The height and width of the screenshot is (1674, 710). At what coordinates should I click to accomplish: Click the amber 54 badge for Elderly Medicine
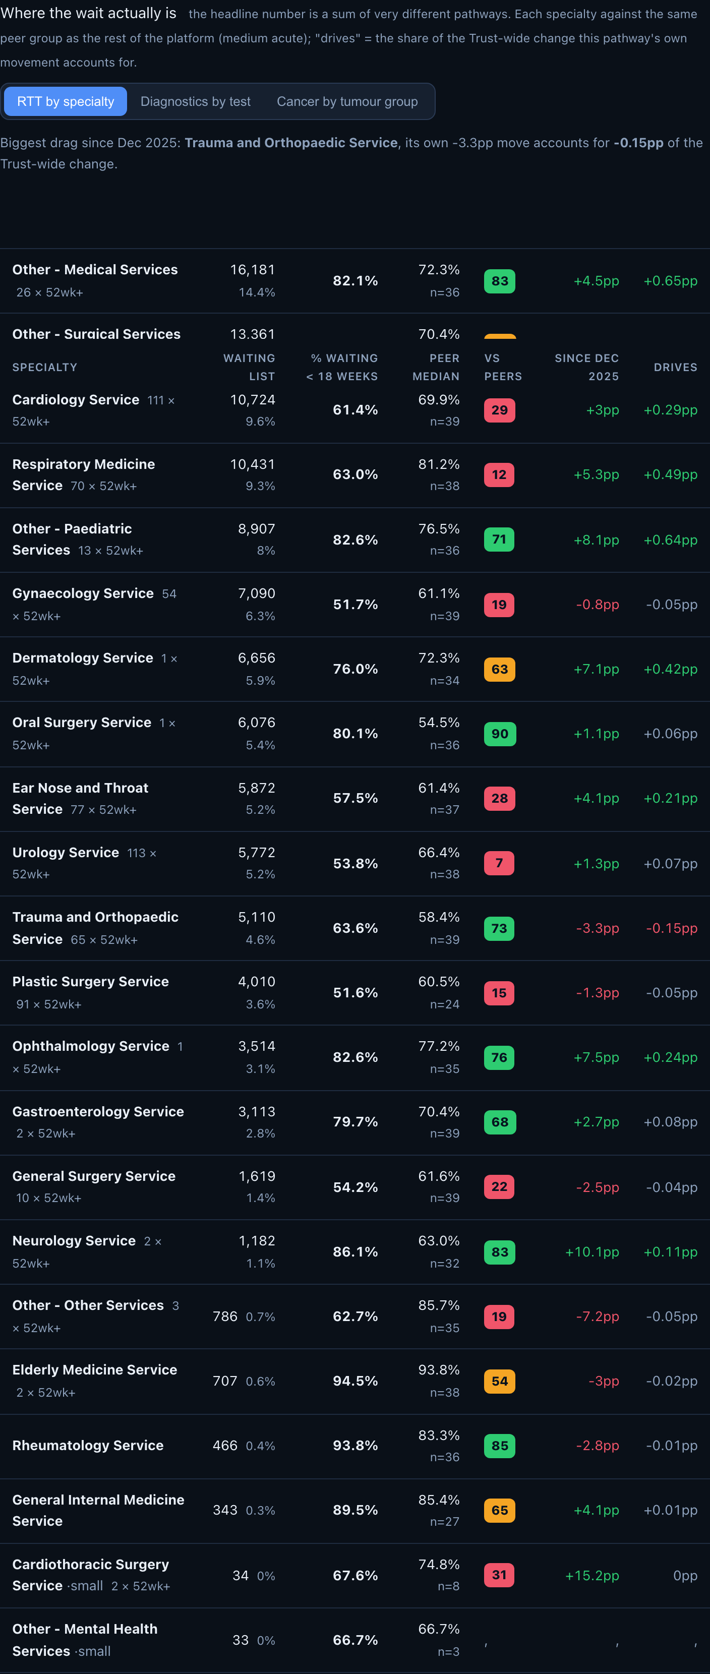[x=499, y=1381]
